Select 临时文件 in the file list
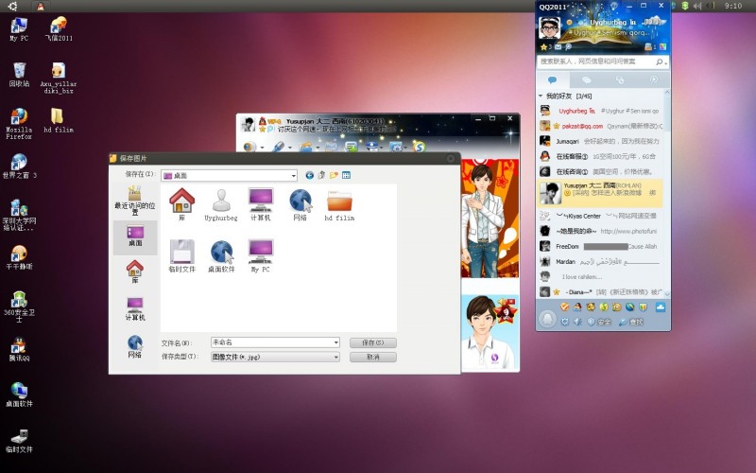This screenshot has width=756, height=473. pos(181,255)
